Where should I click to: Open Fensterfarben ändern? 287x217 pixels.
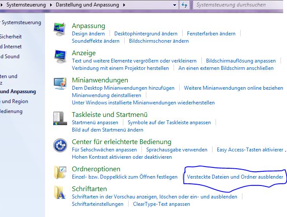(211, 34)
